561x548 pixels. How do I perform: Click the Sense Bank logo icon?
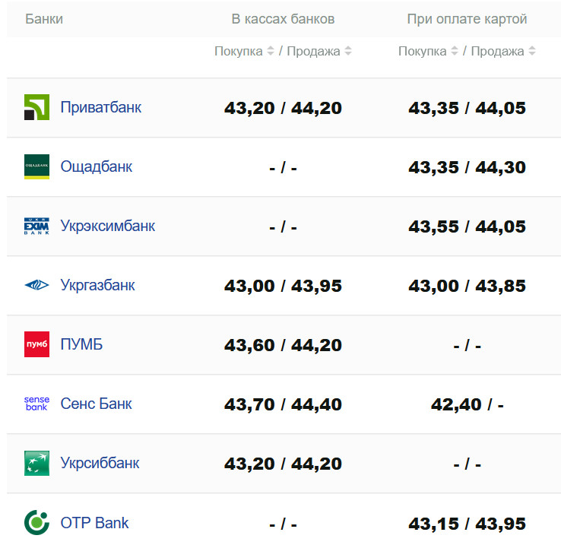[36, 404]
